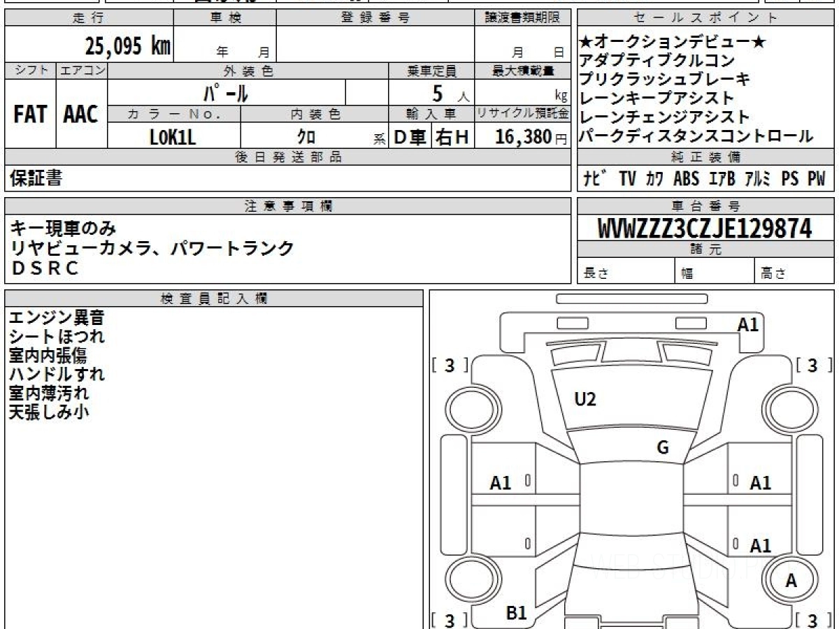Click the 輸入車 header

coord(431,114)
